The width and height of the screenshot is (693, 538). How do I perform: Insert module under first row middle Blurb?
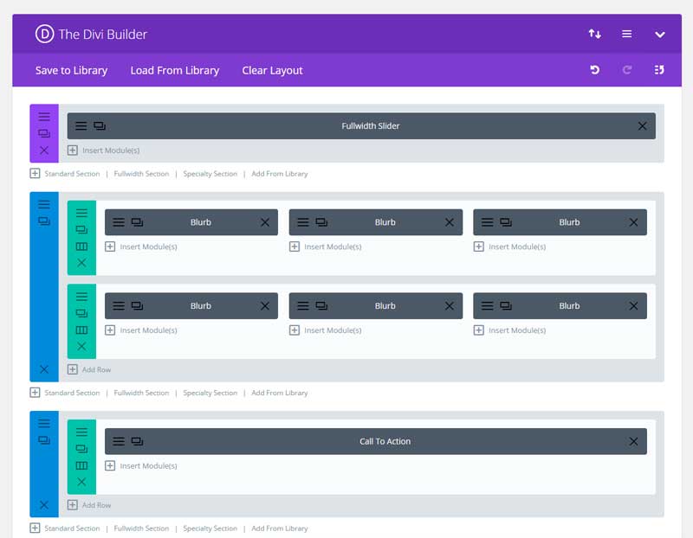click(326, 247)
